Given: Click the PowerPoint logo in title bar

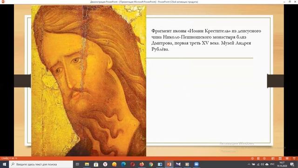Looking at the screenshot, I should point(3,2).
